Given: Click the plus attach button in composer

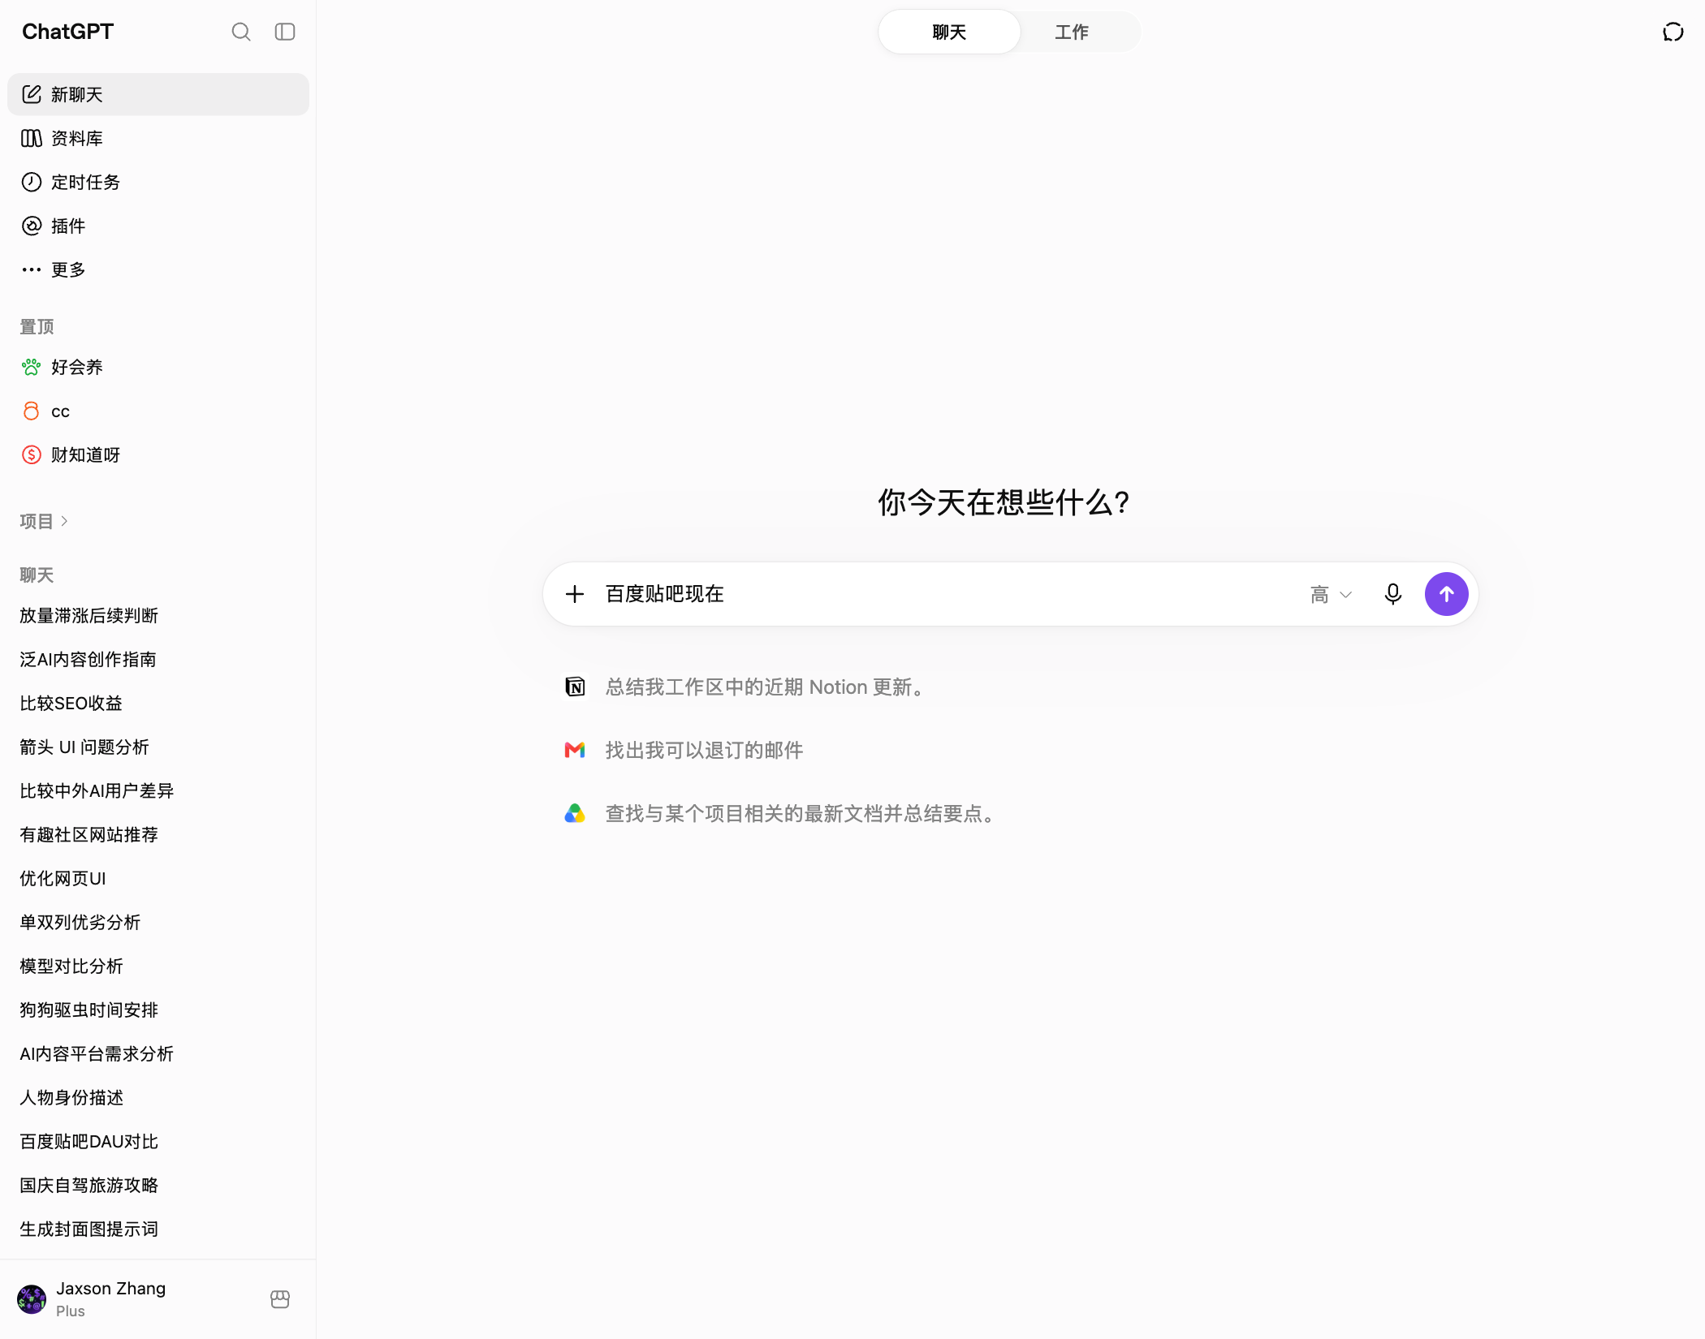Looking at the screenshot, I should click(x=575, y=594).
